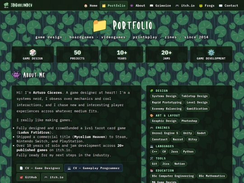This screenshot has width=244, height=183.
Task: Open the itch.io button below the CV links
Action: (54, 177)
